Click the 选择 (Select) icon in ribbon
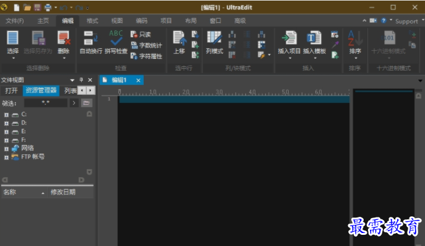Viewport: 425px width, 246px height. tap(12, 38)
